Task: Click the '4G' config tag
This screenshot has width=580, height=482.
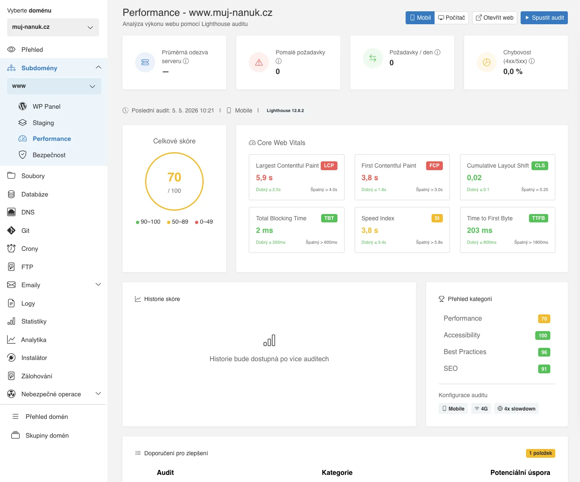Action: 481,408
